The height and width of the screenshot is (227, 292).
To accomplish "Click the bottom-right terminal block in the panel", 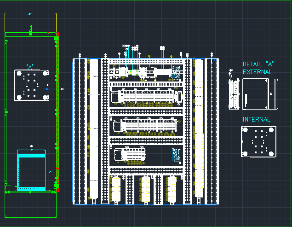I will [172, 188].
